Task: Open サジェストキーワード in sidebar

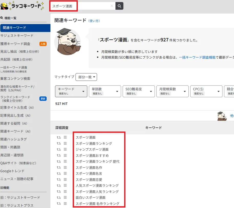Action: 17,36
